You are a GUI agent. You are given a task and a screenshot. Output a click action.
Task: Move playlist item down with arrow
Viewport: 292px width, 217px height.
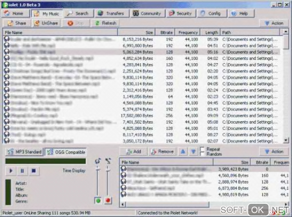(x=193, y=151)
